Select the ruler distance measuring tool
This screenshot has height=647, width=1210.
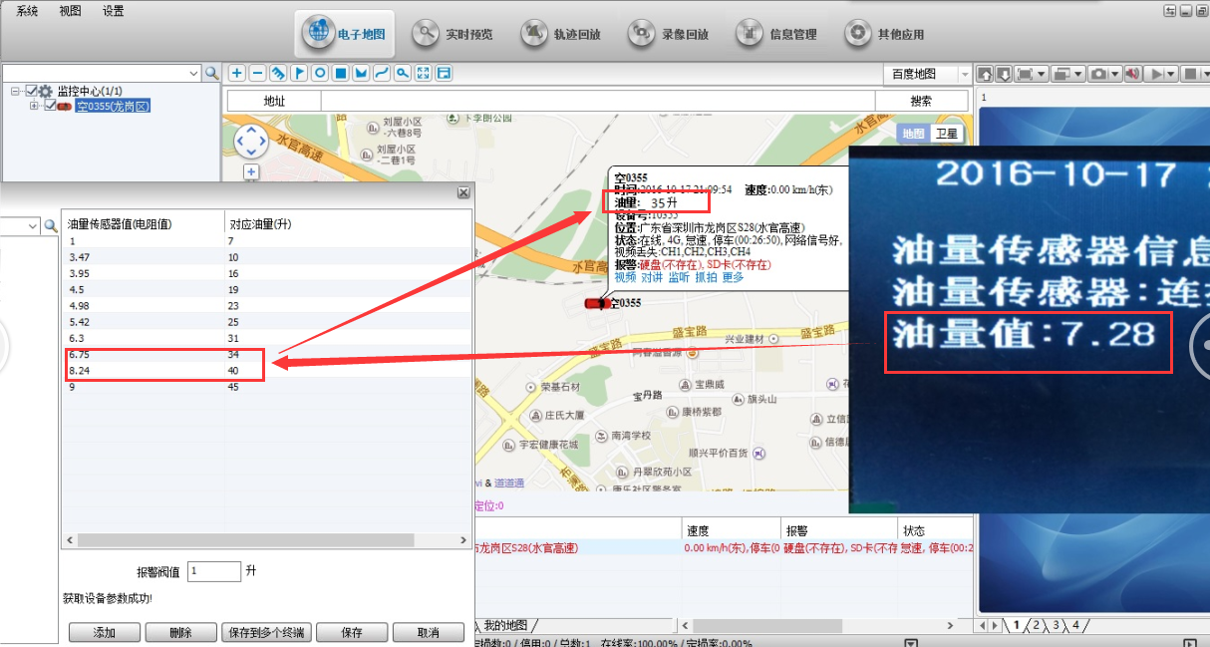click(x=278, y=73)
